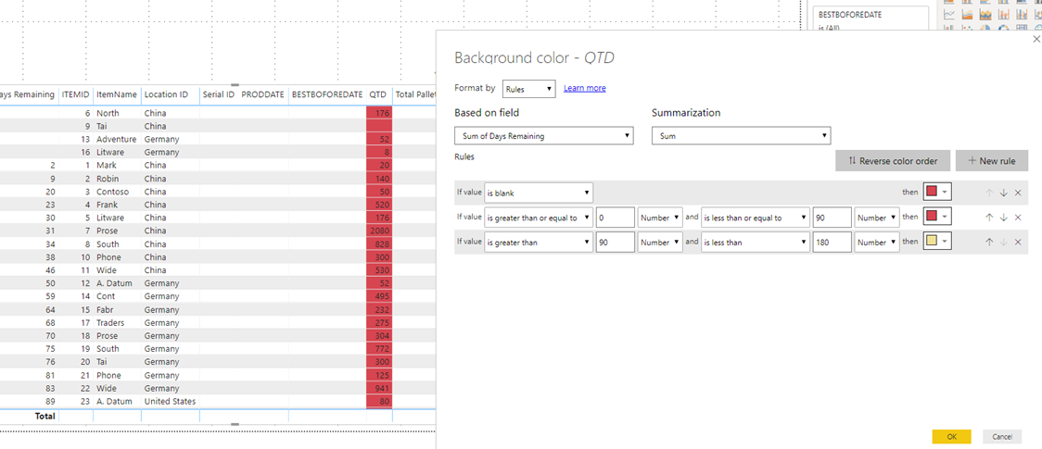Select the ItemName cell 'Fabr'
This screenshot has height=449, width=1042.
pos(105,310)
